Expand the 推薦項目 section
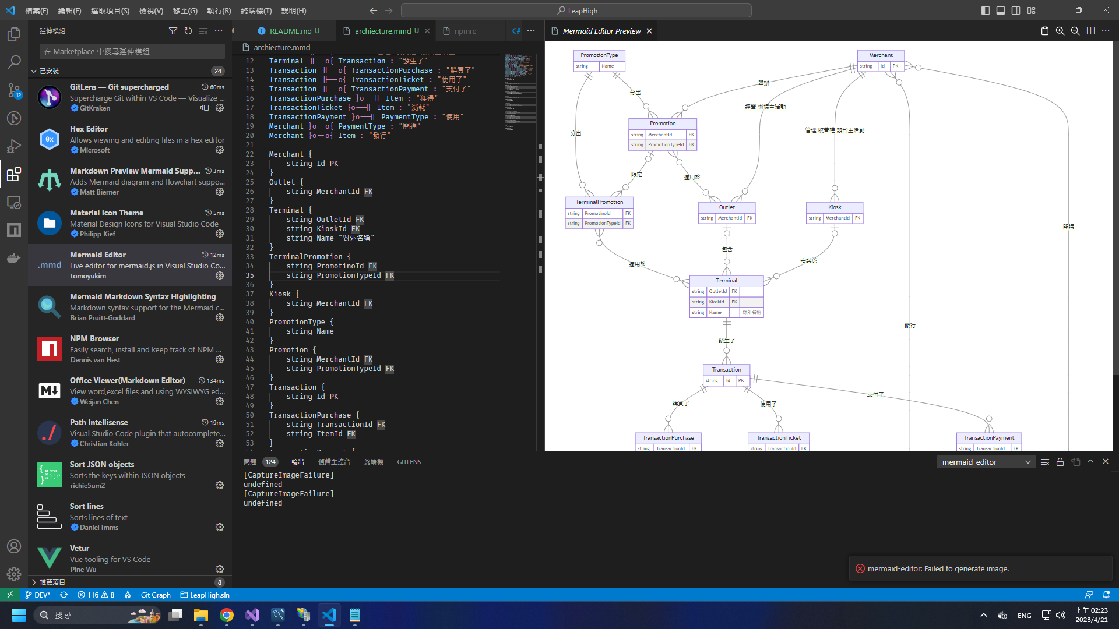This screenshot has width=1119, height=629. point(50,582)
